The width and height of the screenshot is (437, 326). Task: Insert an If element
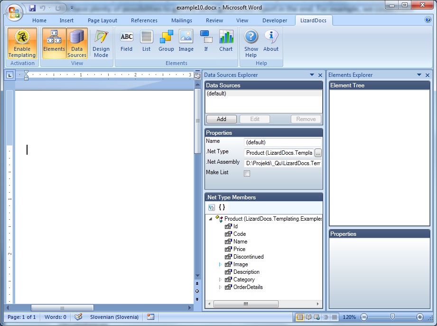[206, 41]
